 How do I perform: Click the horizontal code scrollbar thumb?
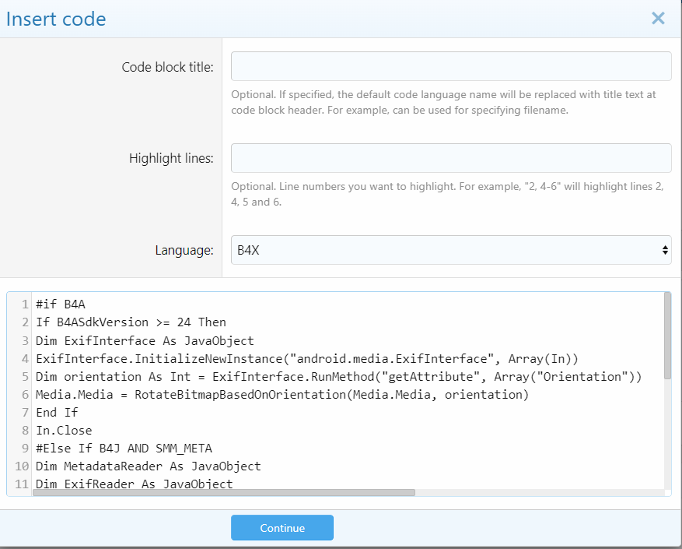click(224, 492)
